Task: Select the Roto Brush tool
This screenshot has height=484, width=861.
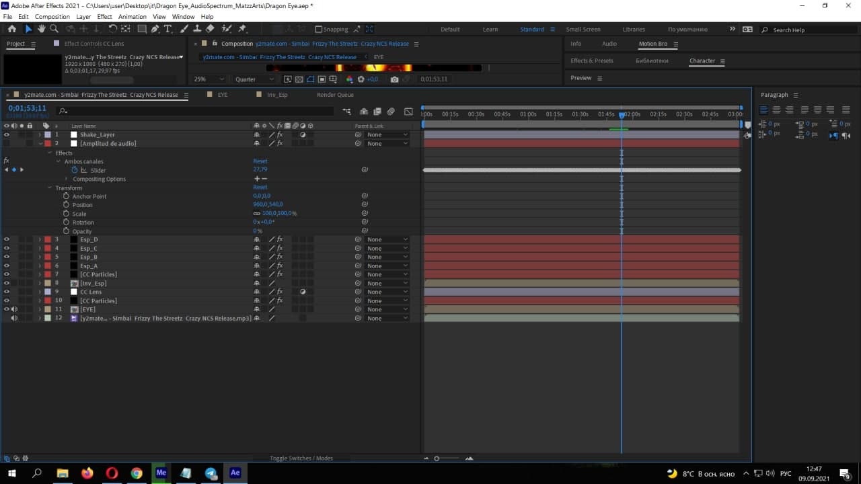Action: [x=226, y=29]
